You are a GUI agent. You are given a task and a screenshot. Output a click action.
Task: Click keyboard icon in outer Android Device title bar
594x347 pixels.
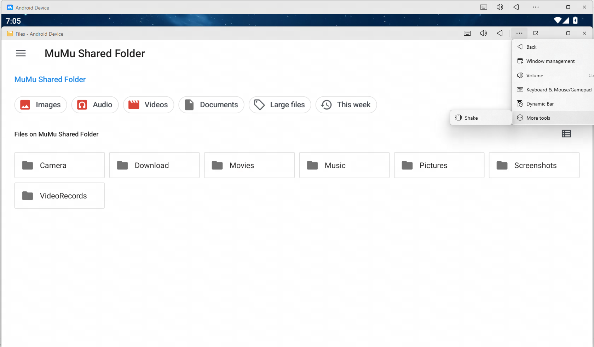point(484,7)
